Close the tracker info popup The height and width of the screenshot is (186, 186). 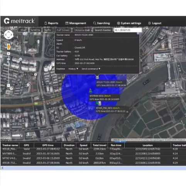click(x=138, y=33)
